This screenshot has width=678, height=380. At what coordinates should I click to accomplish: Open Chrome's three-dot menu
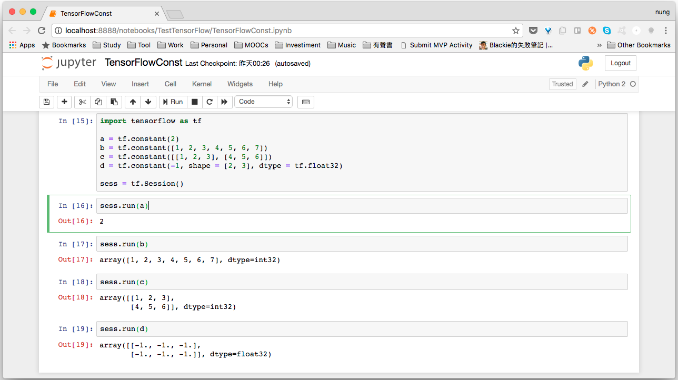[x=666, y=31]
